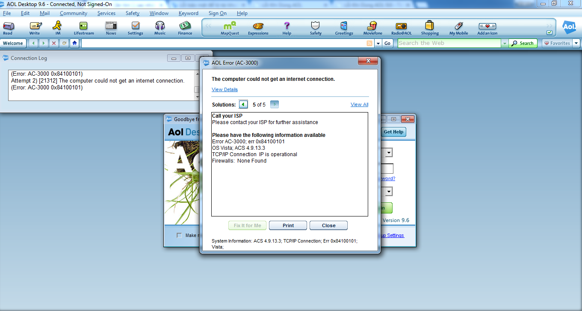Click the "Attempt 2) [21312]" log line

click(97, 80)
